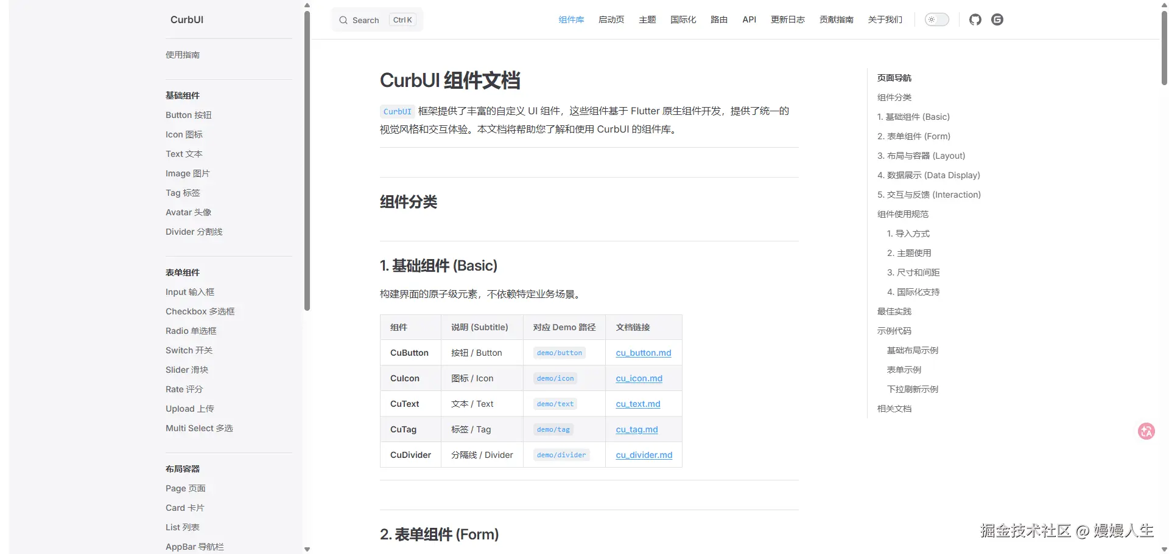Open the Avatar 头像 sidebar page
Viewport: 1169px width, 554px height.
tap(189, 212)
